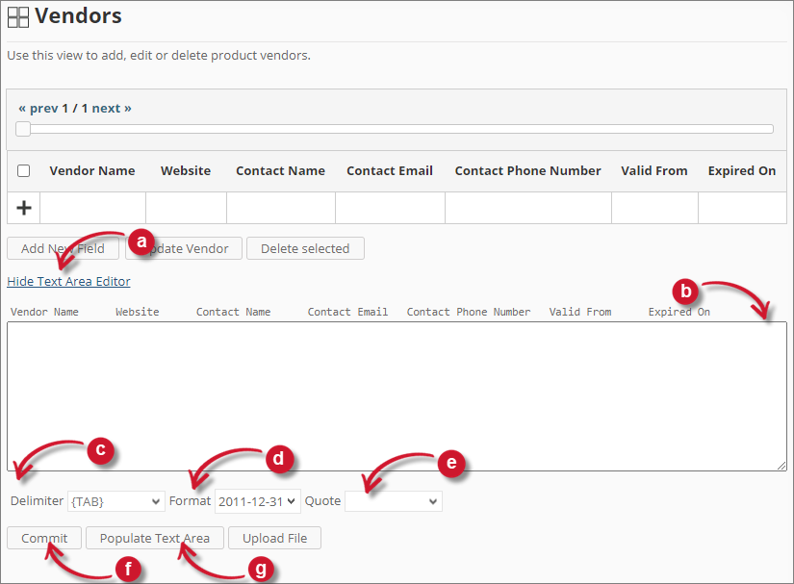
Task: Click the empty Website cell in new row
Action: [186, 208]
